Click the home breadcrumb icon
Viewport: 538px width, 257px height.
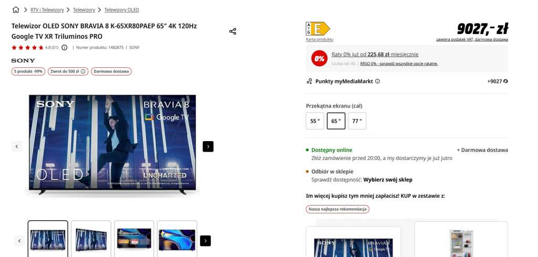[16, 10]
